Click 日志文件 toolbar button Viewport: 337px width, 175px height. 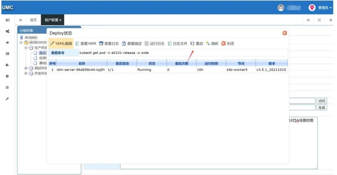pyautogui.click(x=178, y=44)
